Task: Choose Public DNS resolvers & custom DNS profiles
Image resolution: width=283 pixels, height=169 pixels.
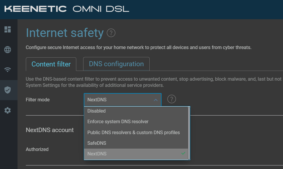Action: coord(136,133)
